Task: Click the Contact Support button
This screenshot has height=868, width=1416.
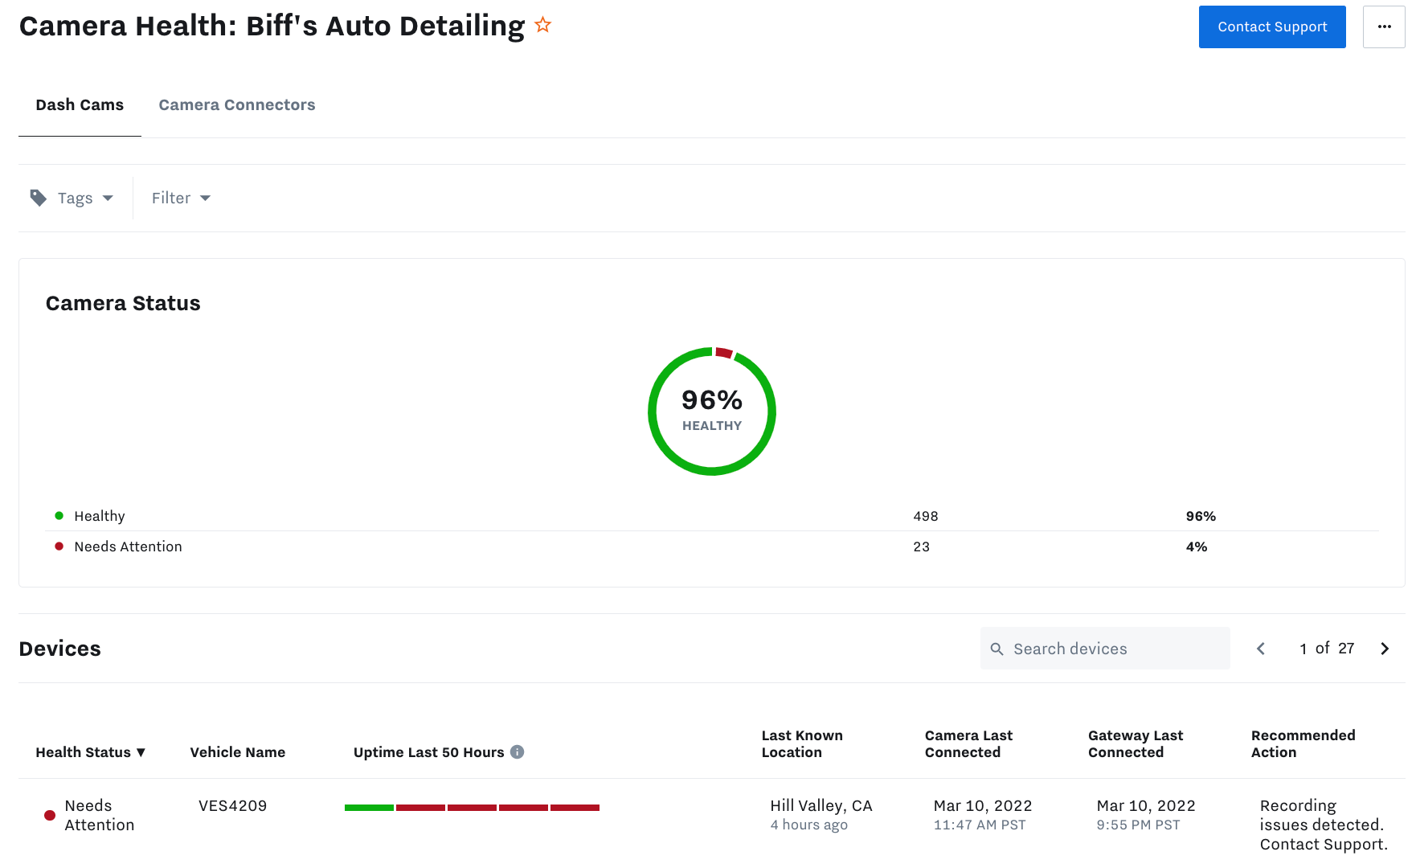Action: tap(1271, 27)
